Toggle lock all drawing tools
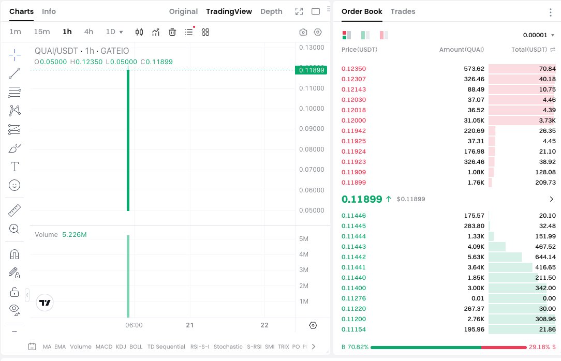Viewport: 561px width, 361px height. [x=14, y=292]
